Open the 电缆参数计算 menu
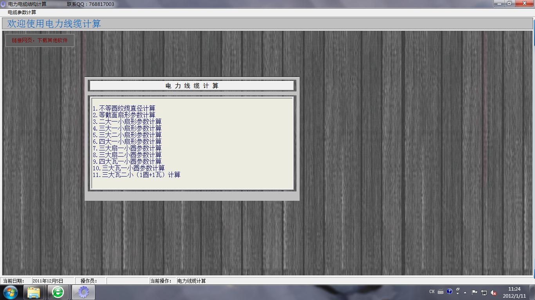 [x=22, y=12]
